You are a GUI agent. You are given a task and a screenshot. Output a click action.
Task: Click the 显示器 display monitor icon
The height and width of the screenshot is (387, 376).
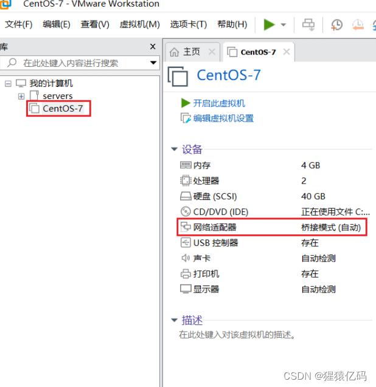click(x=186, y=289)
